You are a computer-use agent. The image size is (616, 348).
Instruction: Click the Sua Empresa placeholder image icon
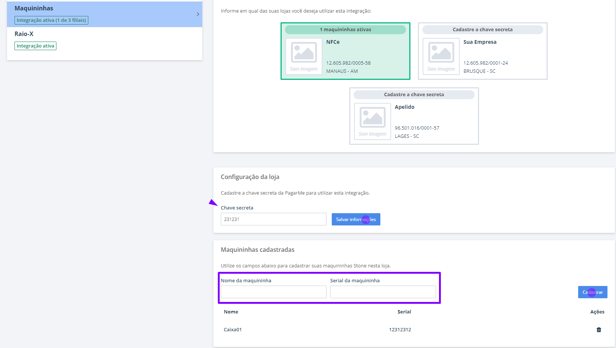click(x=441, y=56)
